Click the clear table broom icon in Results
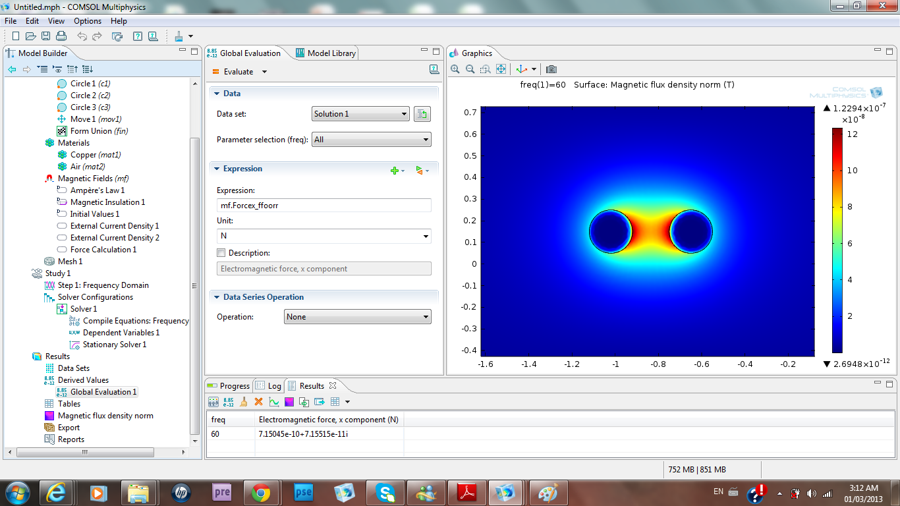Screen dimensions: 900x506 (x=243, y=401)
